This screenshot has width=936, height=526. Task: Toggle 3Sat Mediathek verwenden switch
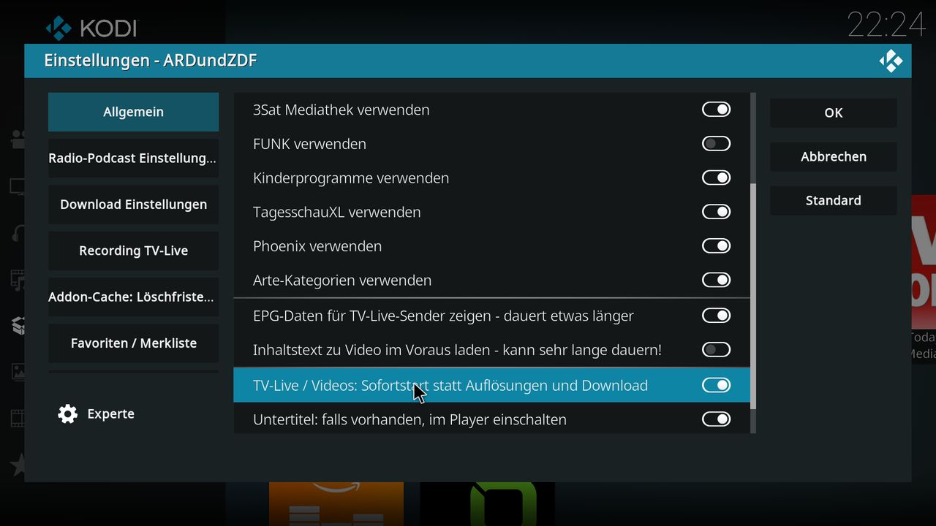(716, 110)
